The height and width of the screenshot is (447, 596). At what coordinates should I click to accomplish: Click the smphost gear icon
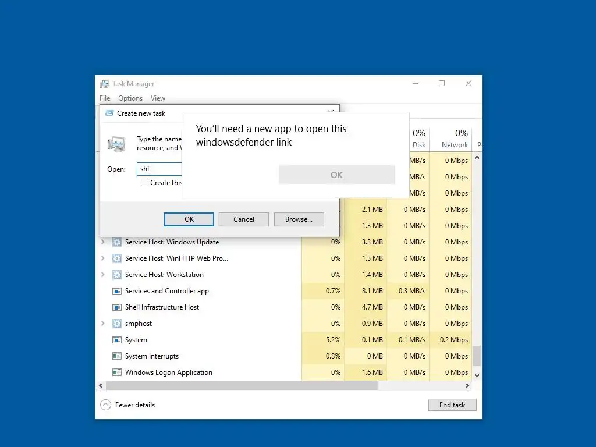point(116,324)
